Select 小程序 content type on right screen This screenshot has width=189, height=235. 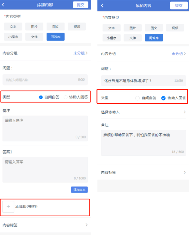tap(111, 38)
